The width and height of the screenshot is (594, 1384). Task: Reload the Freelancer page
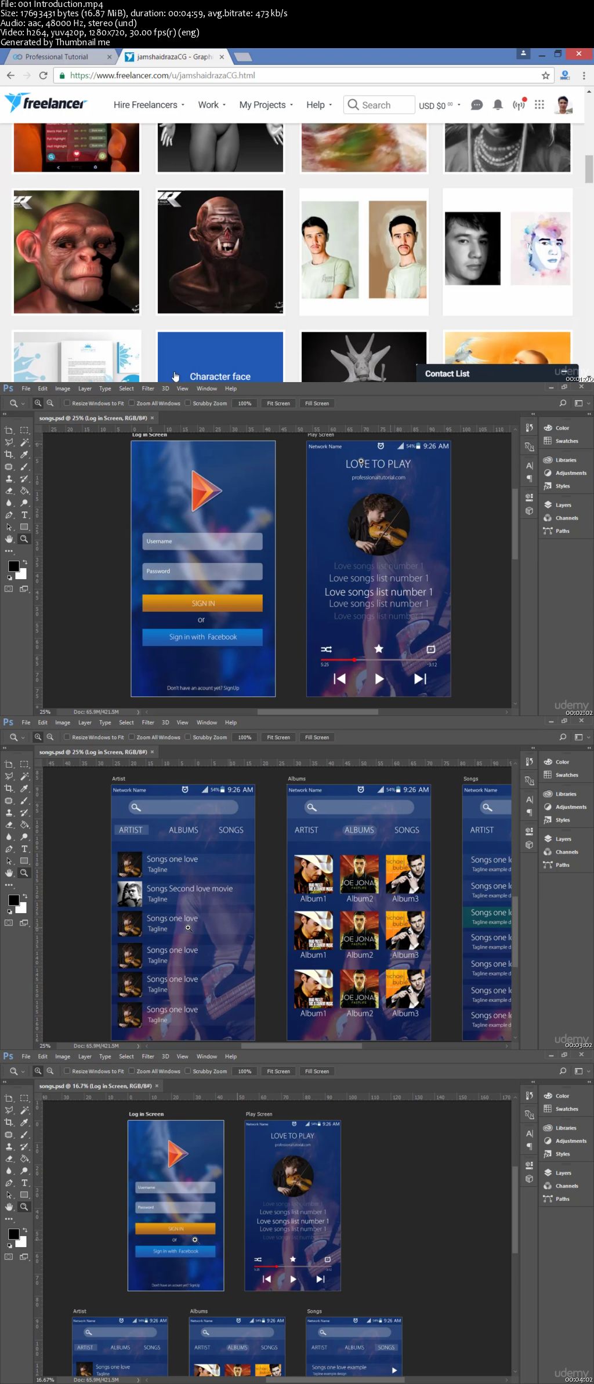point(43,75)
